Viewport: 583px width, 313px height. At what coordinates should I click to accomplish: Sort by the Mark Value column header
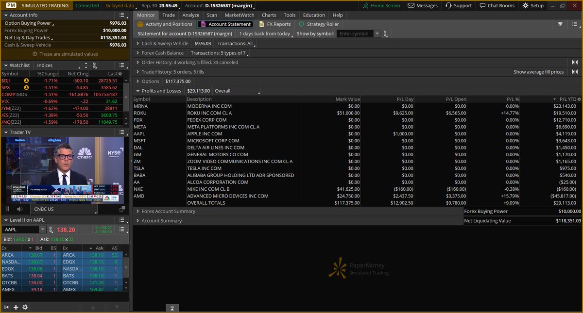(331, 99)
